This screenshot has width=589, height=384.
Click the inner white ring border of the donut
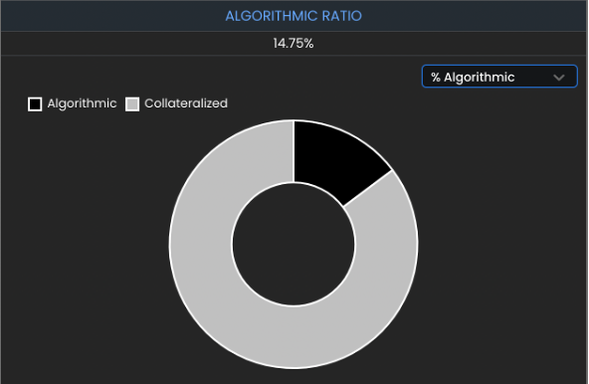click(x=233, y=244)
